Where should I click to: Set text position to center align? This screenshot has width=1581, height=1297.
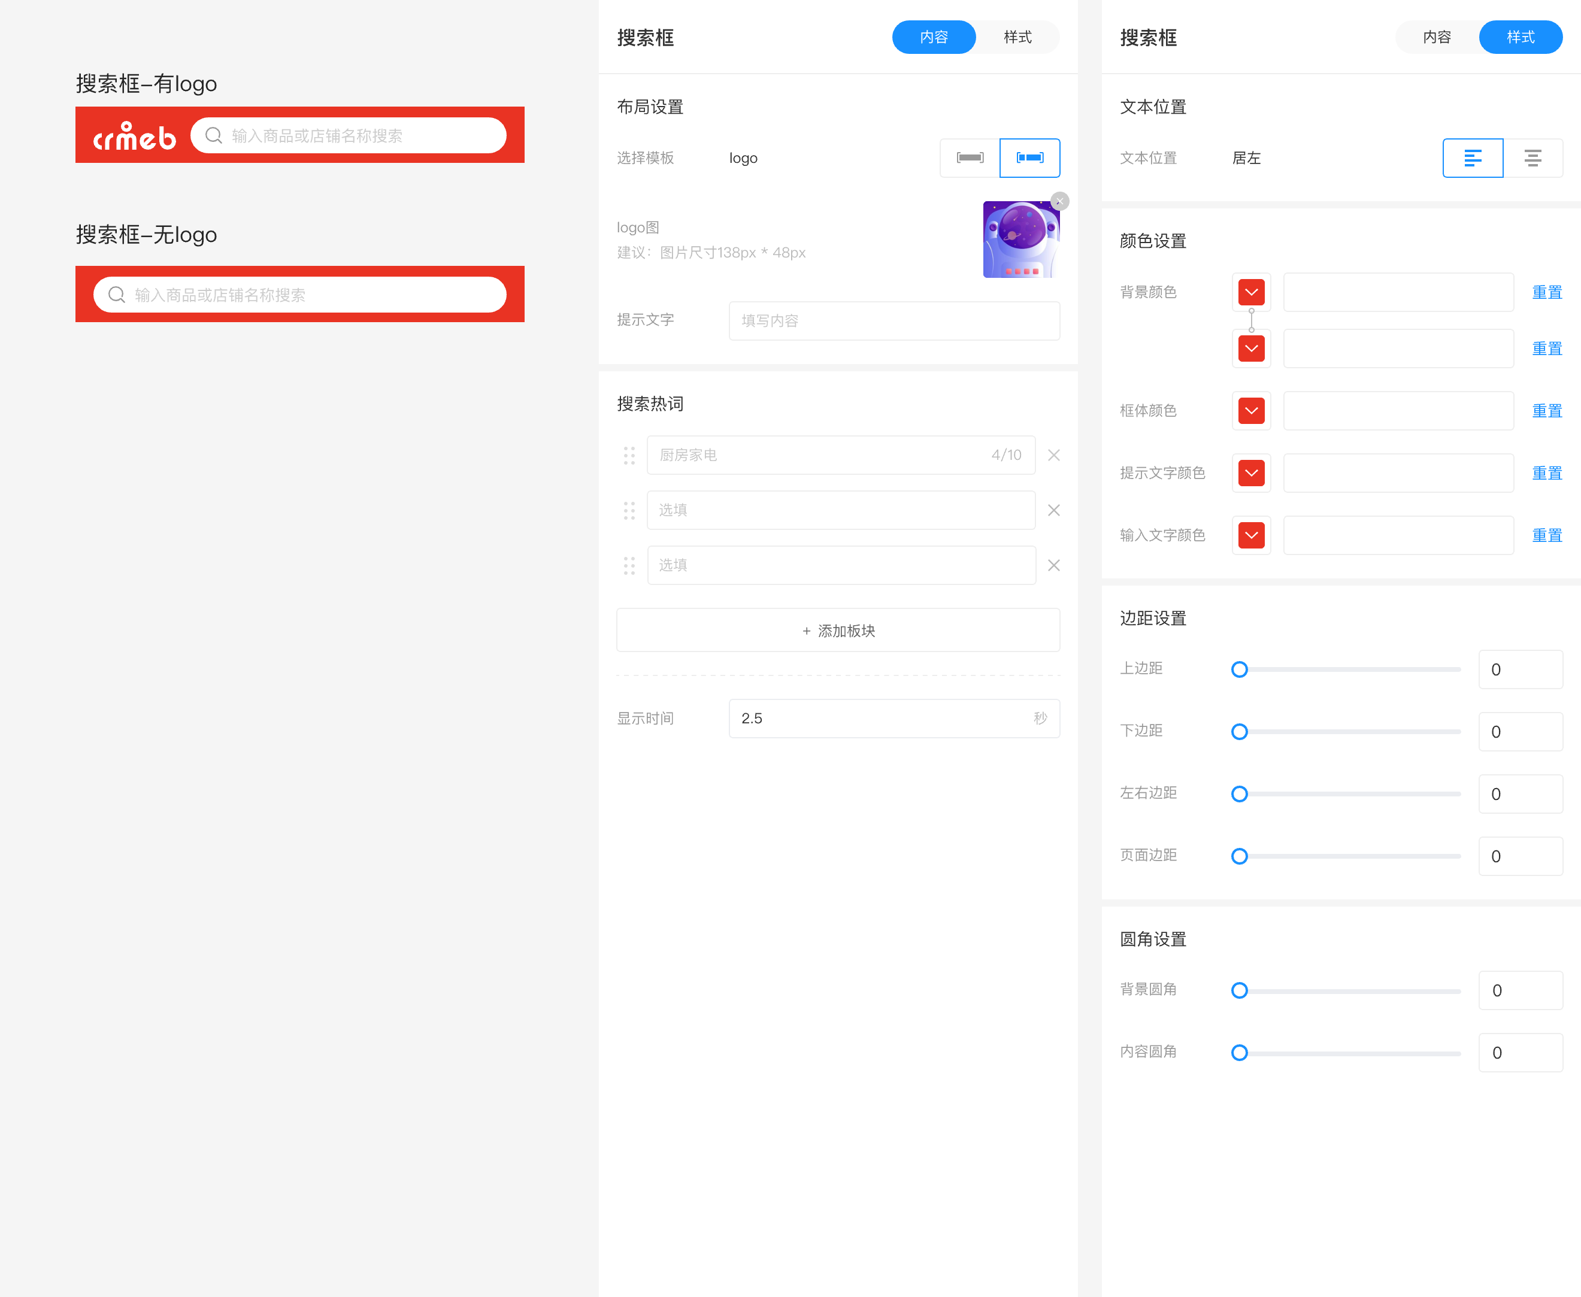1534,157
